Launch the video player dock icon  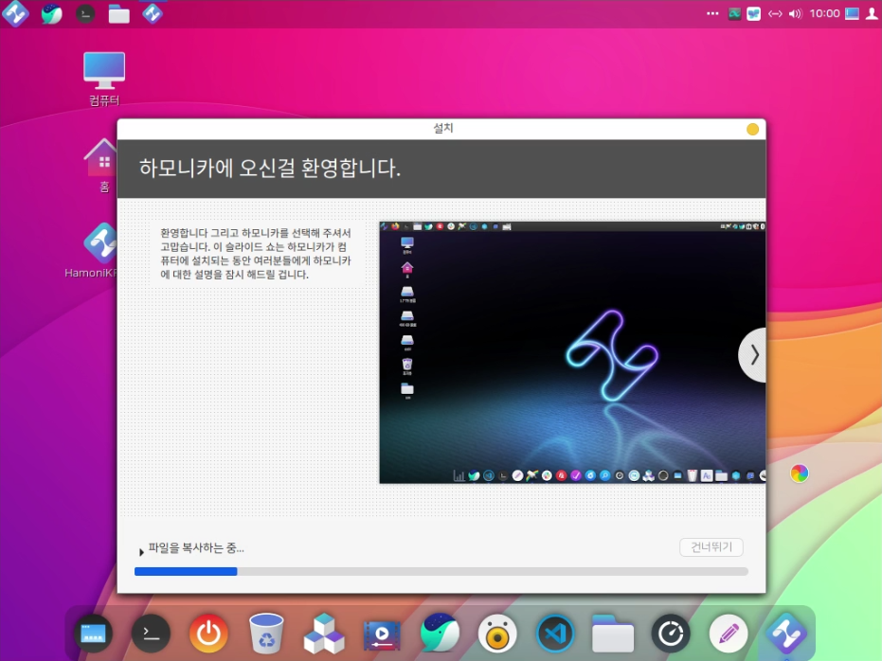pyautogui.click(x=382, y=634)
